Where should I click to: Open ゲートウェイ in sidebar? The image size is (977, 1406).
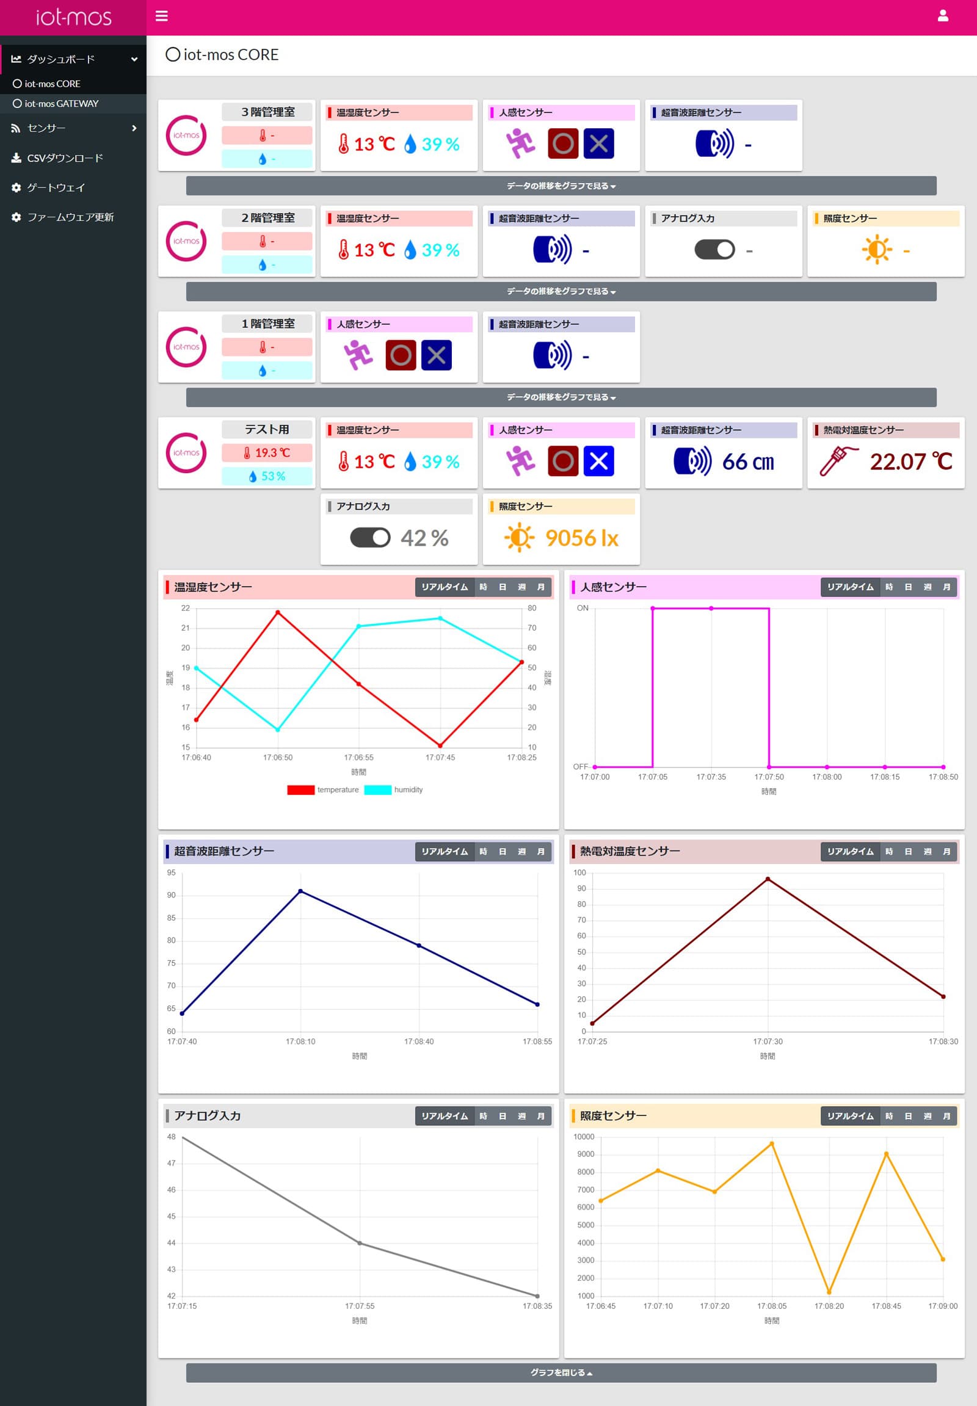pyautogui.click(x=73, y=187)
